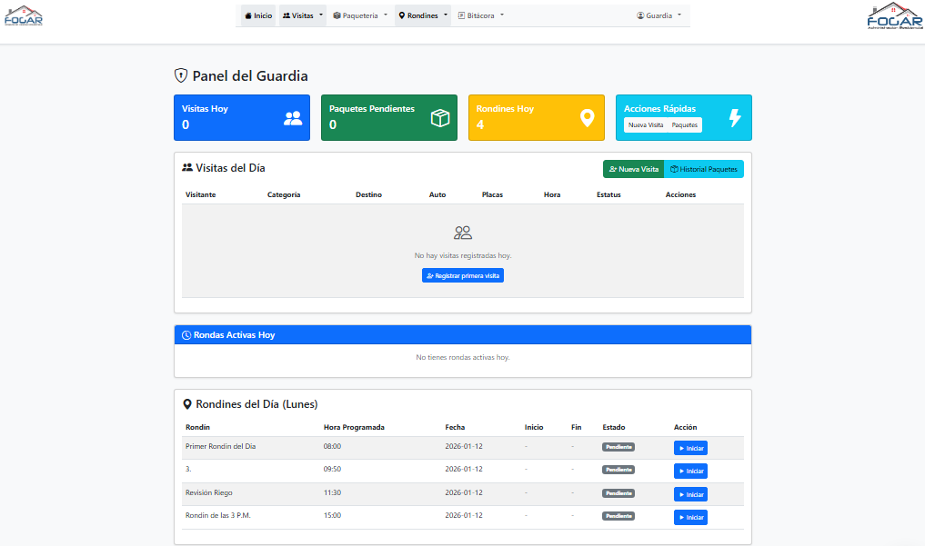Viewport: 925px width, 546px height.
Task: Click the package icon in Paquetería menu
Action: 337,15
